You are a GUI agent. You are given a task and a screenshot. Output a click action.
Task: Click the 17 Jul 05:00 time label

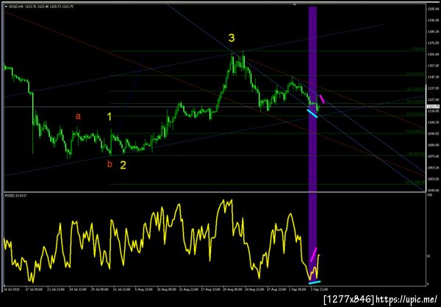[x=34, y=289]
